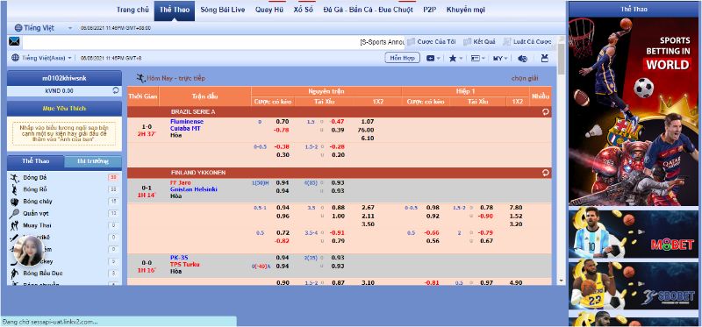Open Khuyến mại menu
702x327 pixels.
(x=466, y=10)
